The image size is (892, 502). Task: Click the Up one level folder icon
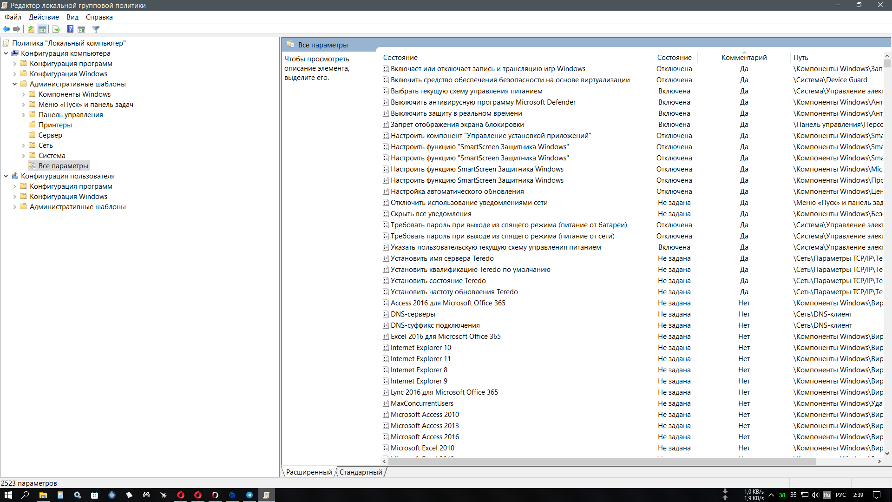click(31, 29)
